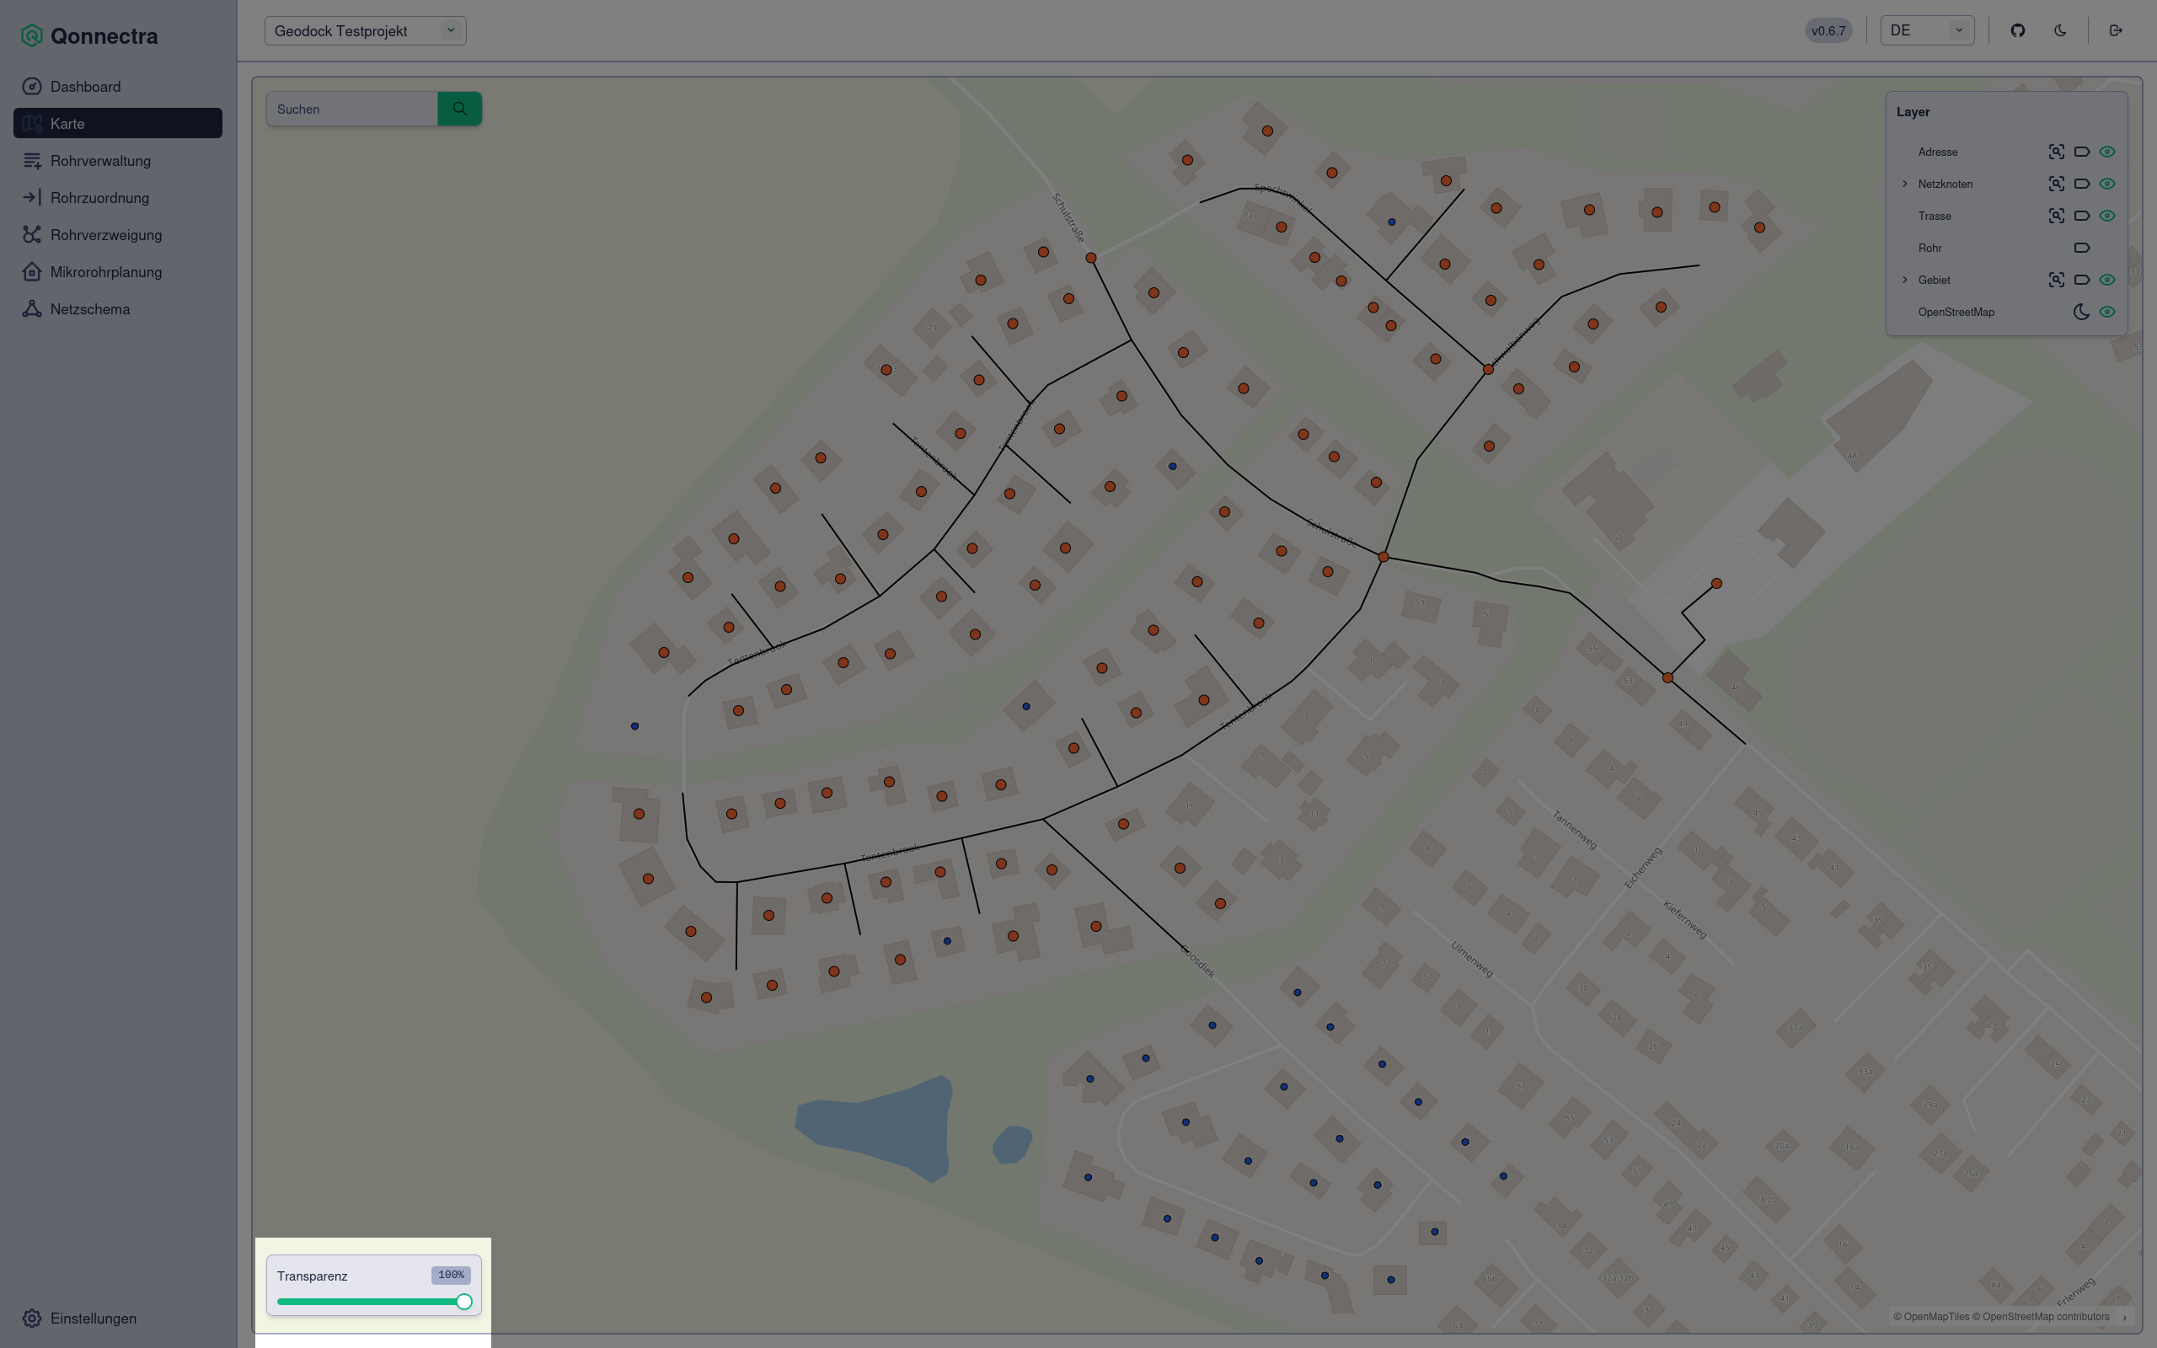
Task: Expand the Gebiet layer group
Action: tap(1905, 280)
